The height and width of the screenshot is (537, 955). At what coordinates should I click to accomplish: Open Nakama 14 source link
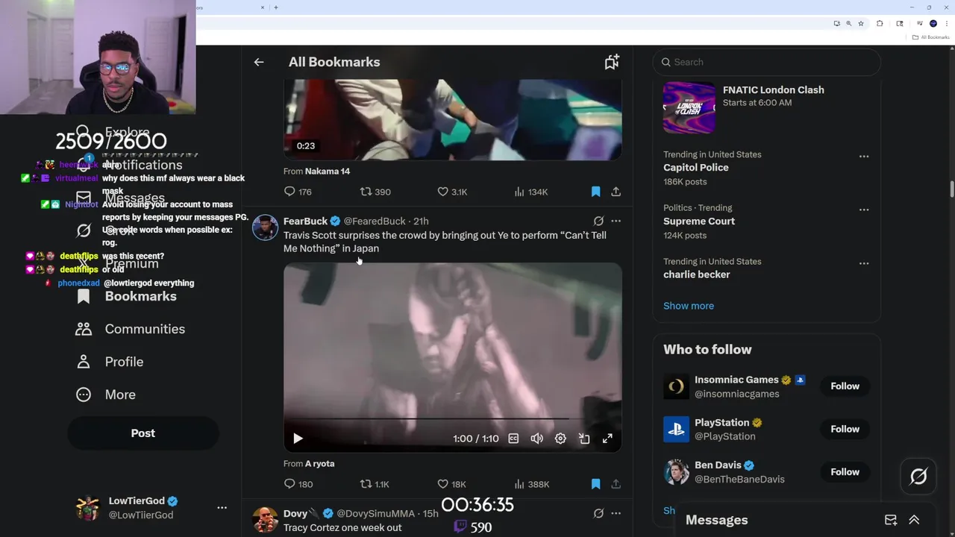coord(328,171)
